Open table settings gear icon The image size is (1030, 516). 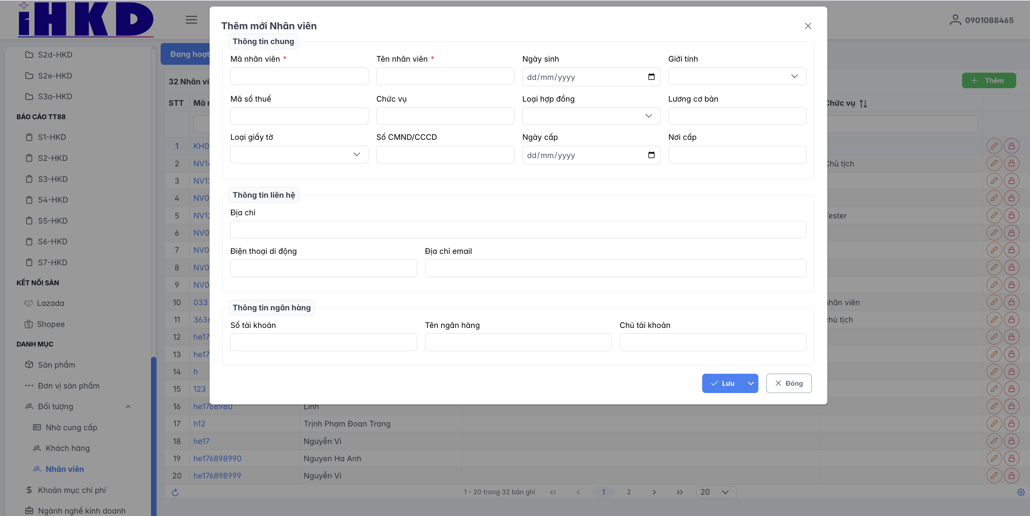pos(1021,492)
